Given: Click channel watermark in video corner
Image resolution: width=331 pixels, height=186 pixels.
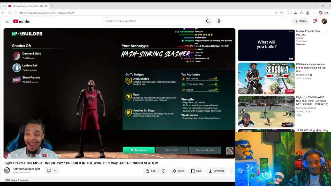Looking at the screenshot, I should [x=230, y=151].
